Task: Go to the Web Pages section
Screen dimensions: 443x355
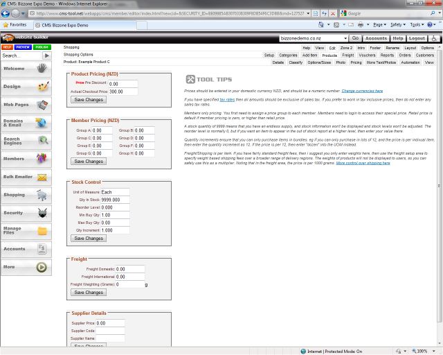Action: 26,105
